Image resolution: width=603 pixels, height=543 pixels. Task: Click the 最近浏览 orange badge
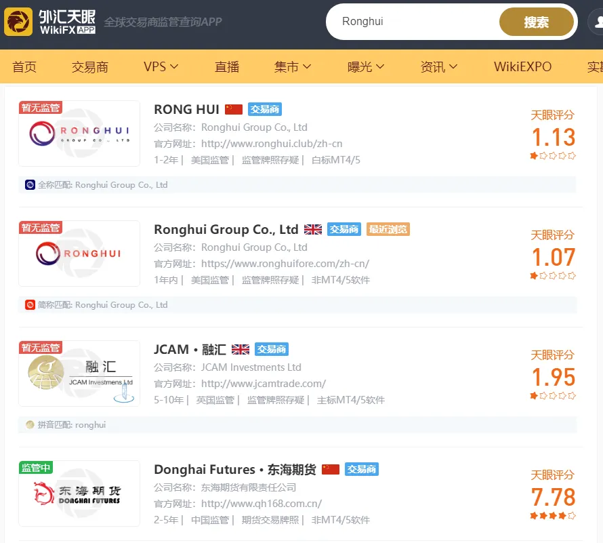[x=388, y=229]
